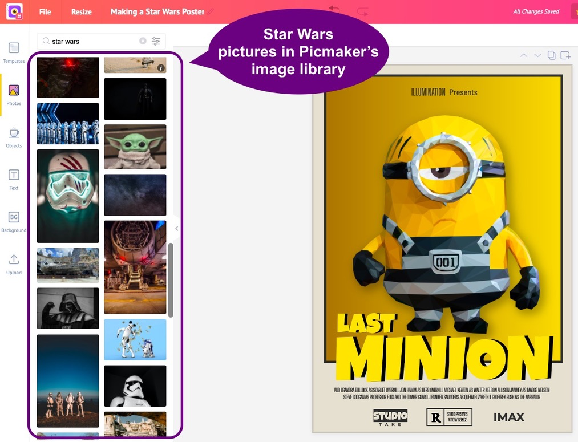Select the starry night sky photo
The image size is (578, 442).
(x=135, y=195)
